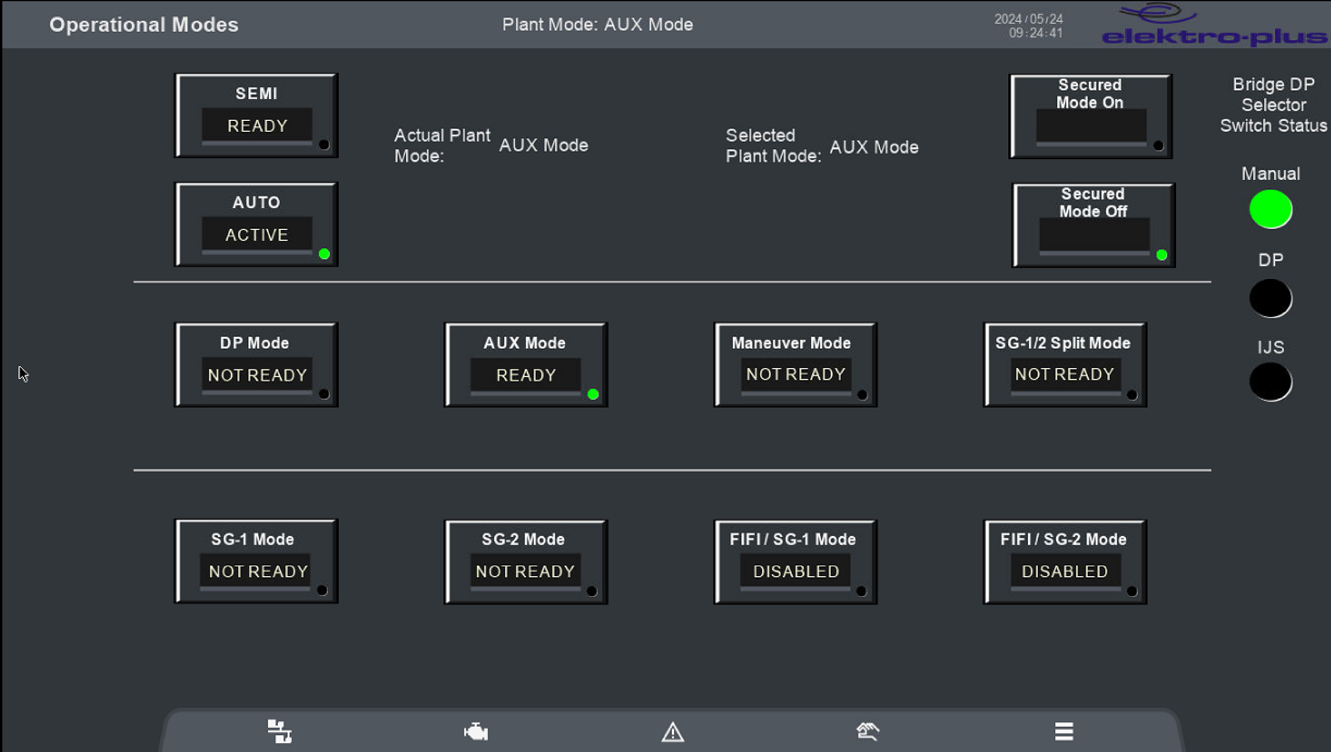Image resolution: width=1331 pixels, height=752 pixels.
Task: Click the green Manual indicator light
Action: click(1271, 209)
